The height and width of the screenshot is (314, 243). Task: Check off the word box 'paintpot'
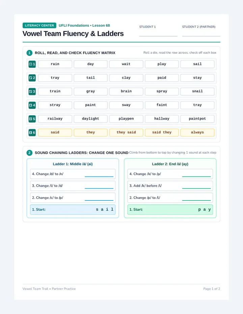[197, 119]
